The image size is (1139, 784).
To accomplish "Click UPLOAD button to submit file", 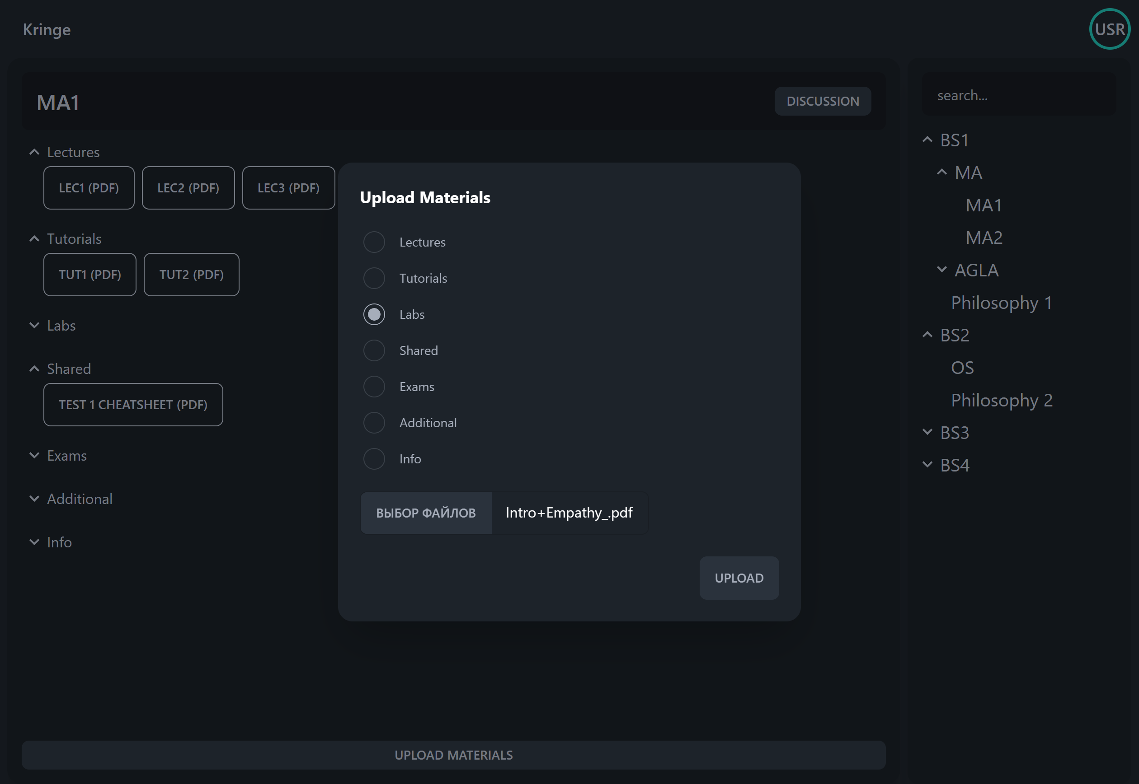I will [739, 578].
